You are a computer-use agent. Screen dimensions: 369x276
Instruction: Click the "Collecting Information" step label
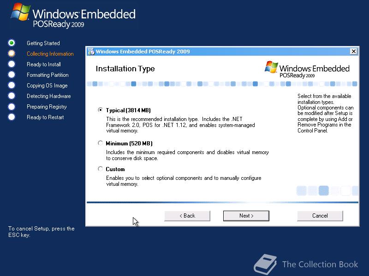coord(50,54)
